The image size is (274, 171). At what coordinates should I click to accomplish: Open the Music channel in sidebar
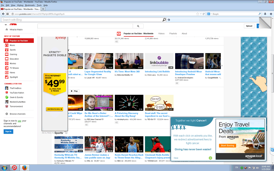coord(12,45)
